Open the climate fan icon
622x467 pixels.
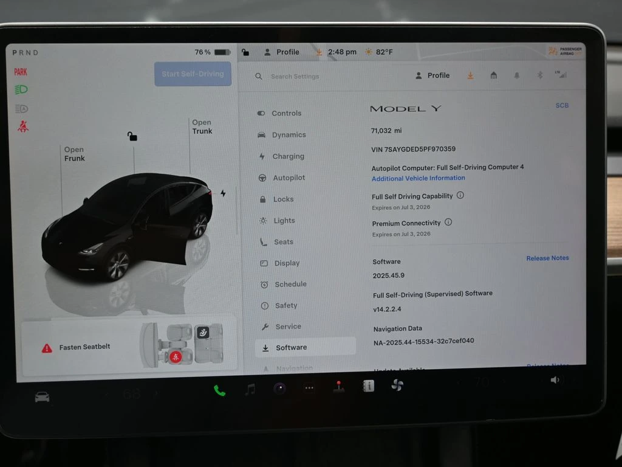(397, 385)
